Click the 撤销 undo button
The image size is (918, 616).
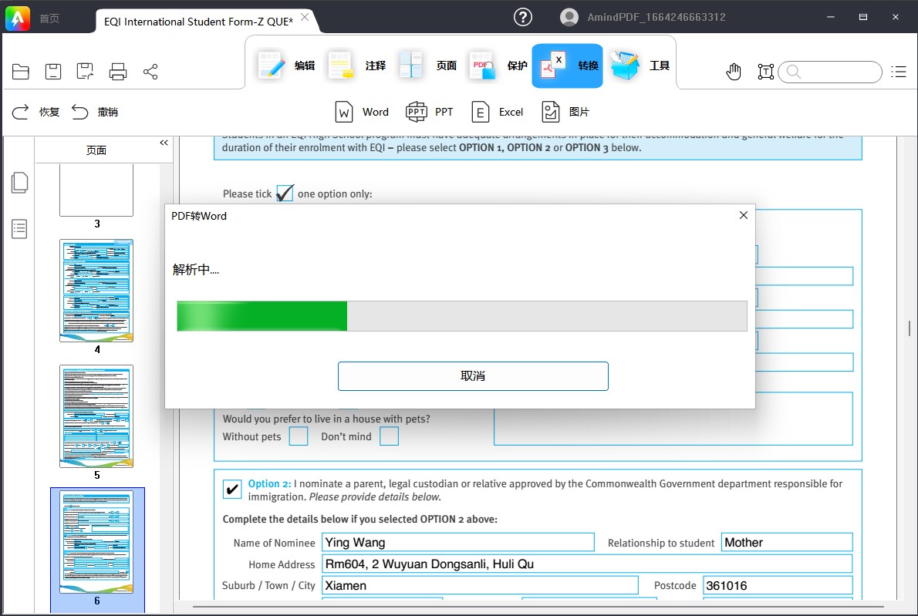[95, 112]
